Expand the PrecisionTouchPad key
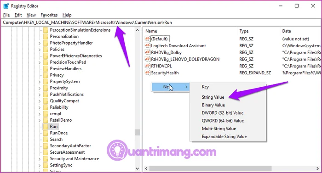The height and width of the screenshot is (173, 322). click(x=40, y=62)
